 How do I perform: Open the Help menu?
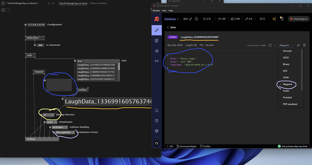(x=171, y=11)
